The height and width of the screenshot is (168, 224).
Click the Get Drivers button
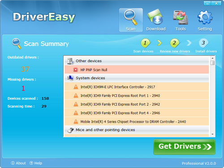(184, 147)
